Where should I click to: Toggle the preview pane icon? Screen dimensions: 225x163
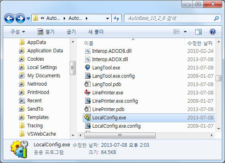pos(198,32)
